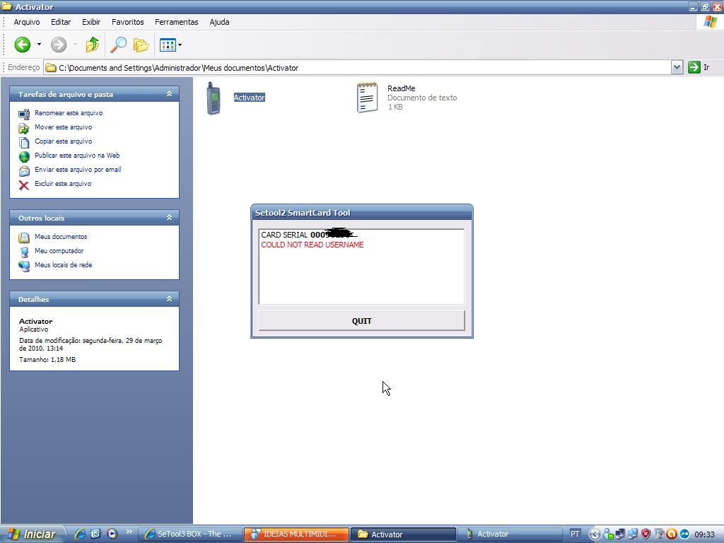724x543 pixels.
Task: Click the COULD NOT READ USERNAME message
Action: pyautogui.click(x=313, y=245)
